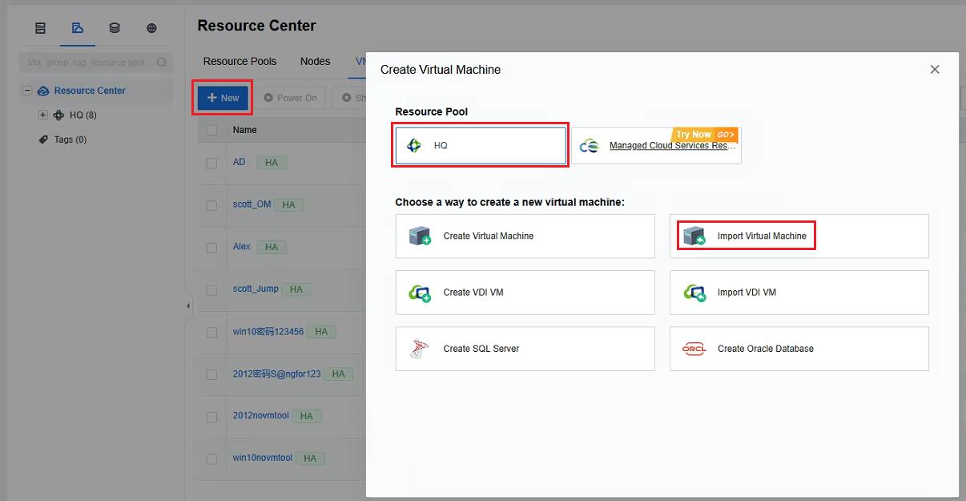
Task: Select the HQ resource pool card
Action: tap(481, 145)
